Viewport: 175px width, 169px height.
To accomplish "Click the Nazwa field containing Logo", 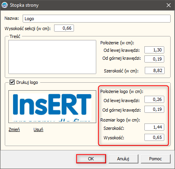I will [x=97, y=19].
